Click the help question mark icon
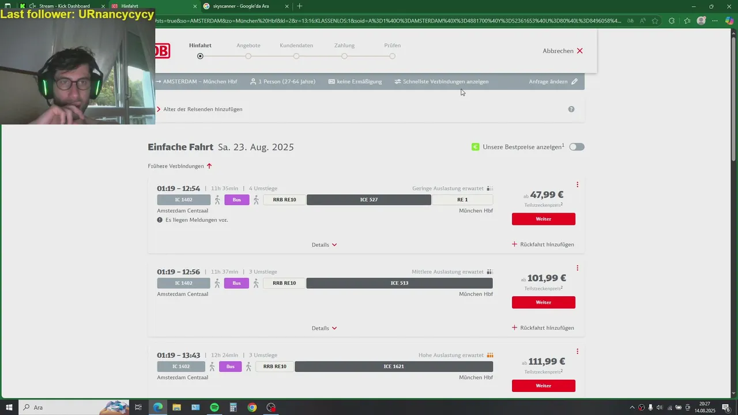Viewport: 738px width, 415px height. coord(571,109)
